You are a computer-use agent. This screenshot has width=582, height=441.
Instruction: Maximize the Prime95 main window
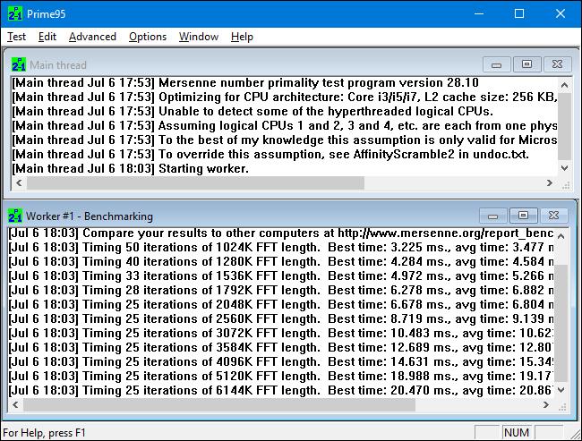pos(519,14)
